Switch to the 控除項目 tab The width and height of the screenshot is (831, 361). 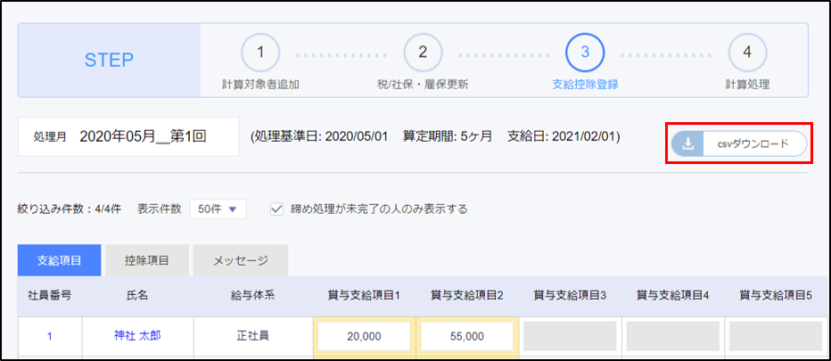147,260
